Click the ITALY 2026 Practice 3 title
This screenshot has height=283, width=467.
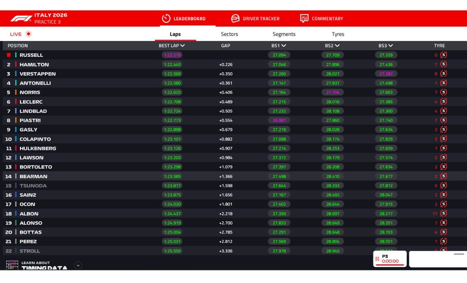[x=51, y=18]
